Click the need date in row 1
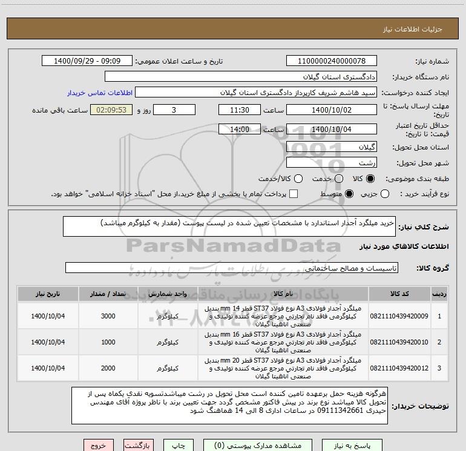466x451 pixels. [48, 316]
